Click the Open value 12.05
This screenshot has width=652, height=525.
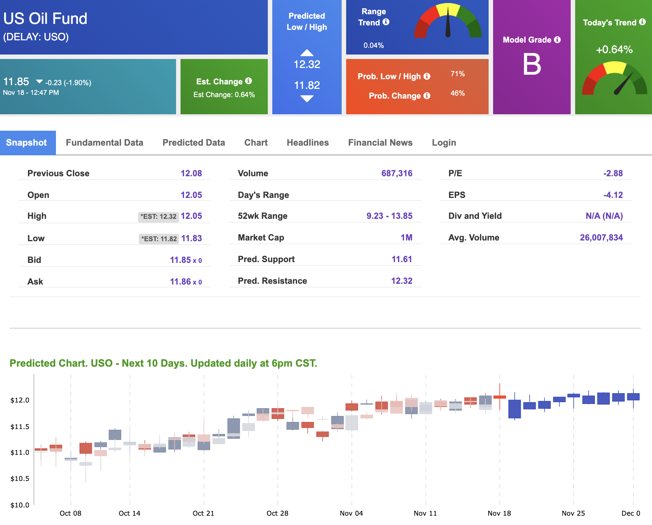191,195
